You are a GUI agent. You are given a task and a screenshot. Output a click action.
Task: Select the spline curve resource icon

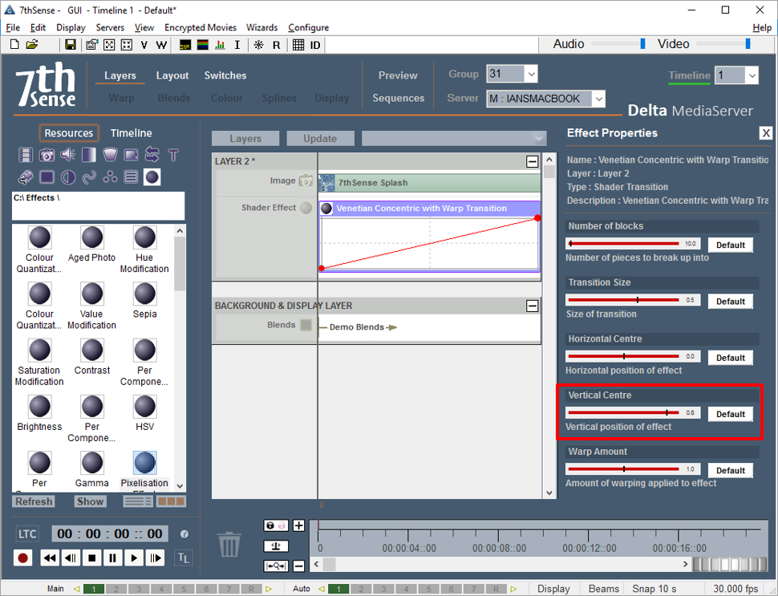(89, 177)
